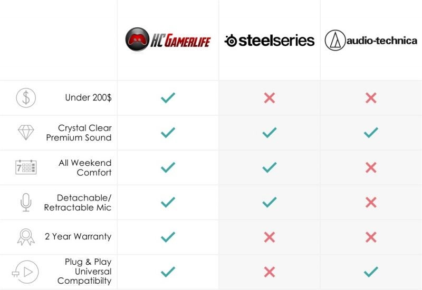Click SteelSeries' detachable mic checkmark
Viewport: 422px width, 290px height.
[270, 202]
